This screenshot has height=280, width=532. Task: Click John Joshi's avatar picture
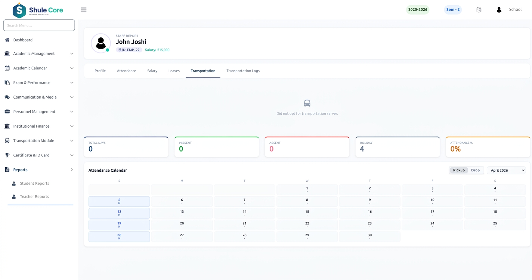(100, 43)
